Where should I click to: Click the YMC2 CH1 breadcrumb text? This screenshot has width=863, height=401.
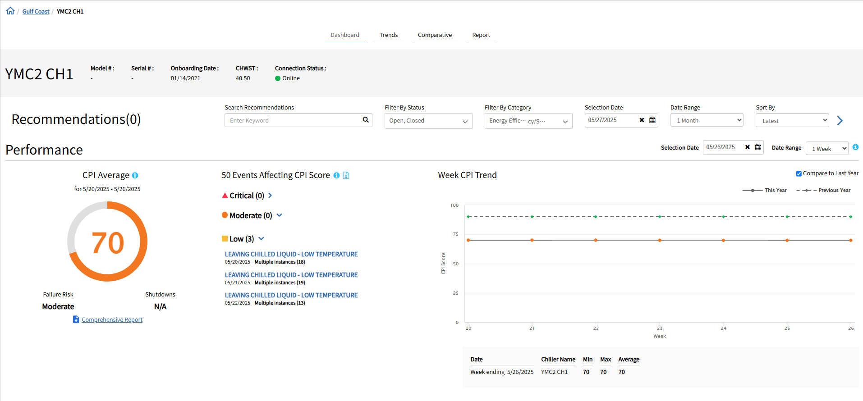pyautogui.click(x=70, y=11)
